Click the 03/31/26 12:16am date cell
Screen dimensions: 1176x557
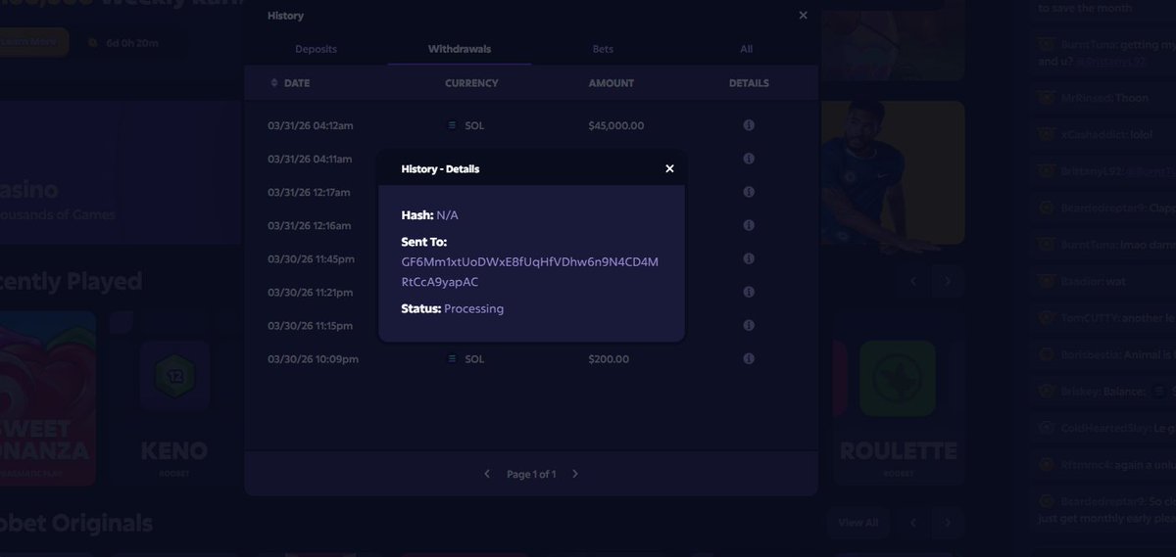point(309,225)
